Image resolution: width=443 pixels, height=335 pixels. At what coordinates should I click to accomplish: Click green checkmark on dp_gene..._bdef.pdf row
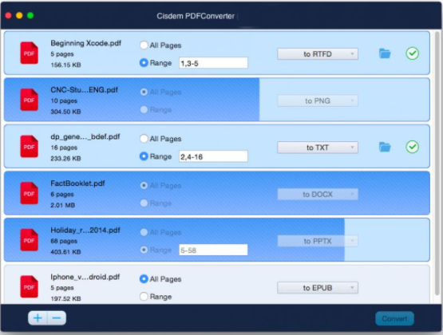pos(412,147)
